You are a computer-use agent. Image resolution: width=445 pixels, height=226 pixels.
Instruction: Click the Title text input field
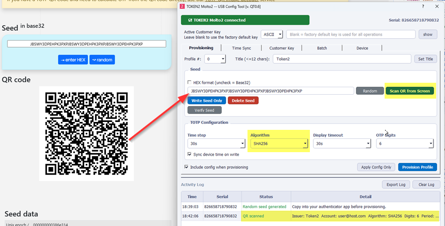(x=343, y=59)
